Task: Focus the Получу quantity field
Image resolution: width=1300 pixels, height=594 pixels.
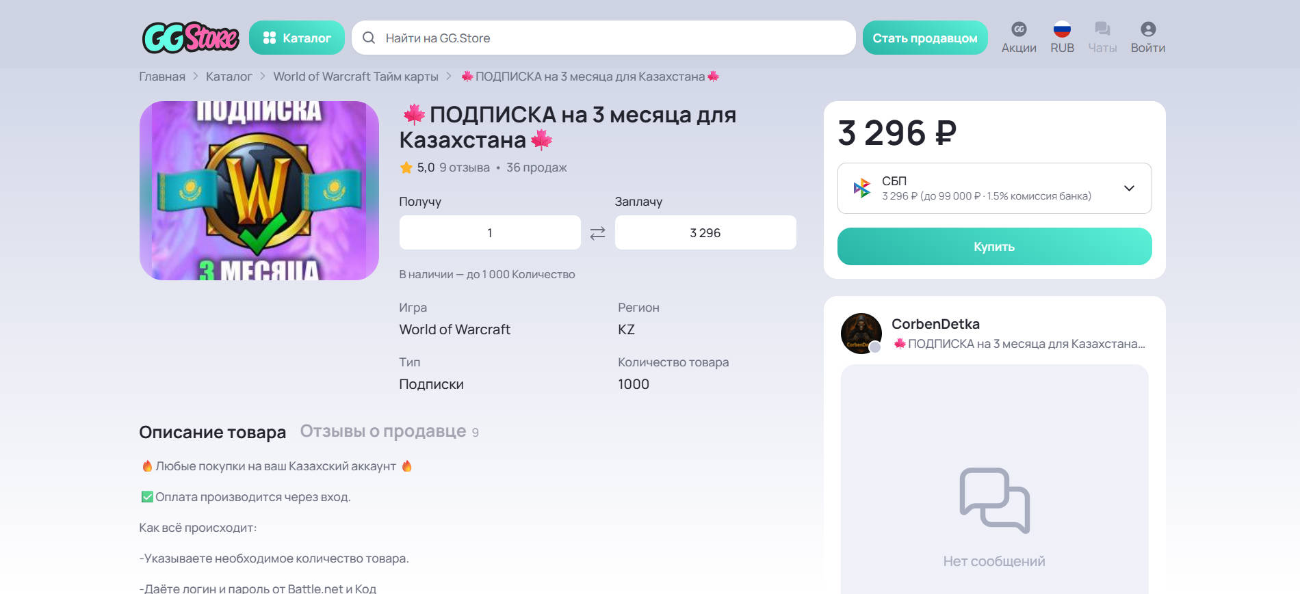Action: (490, 232)
